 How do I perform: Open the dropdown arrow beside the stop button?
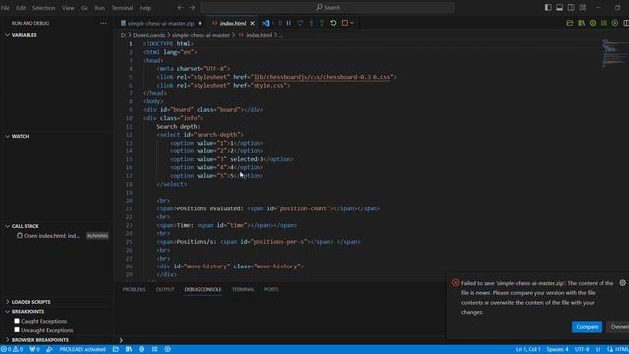[x=352, y=23]
